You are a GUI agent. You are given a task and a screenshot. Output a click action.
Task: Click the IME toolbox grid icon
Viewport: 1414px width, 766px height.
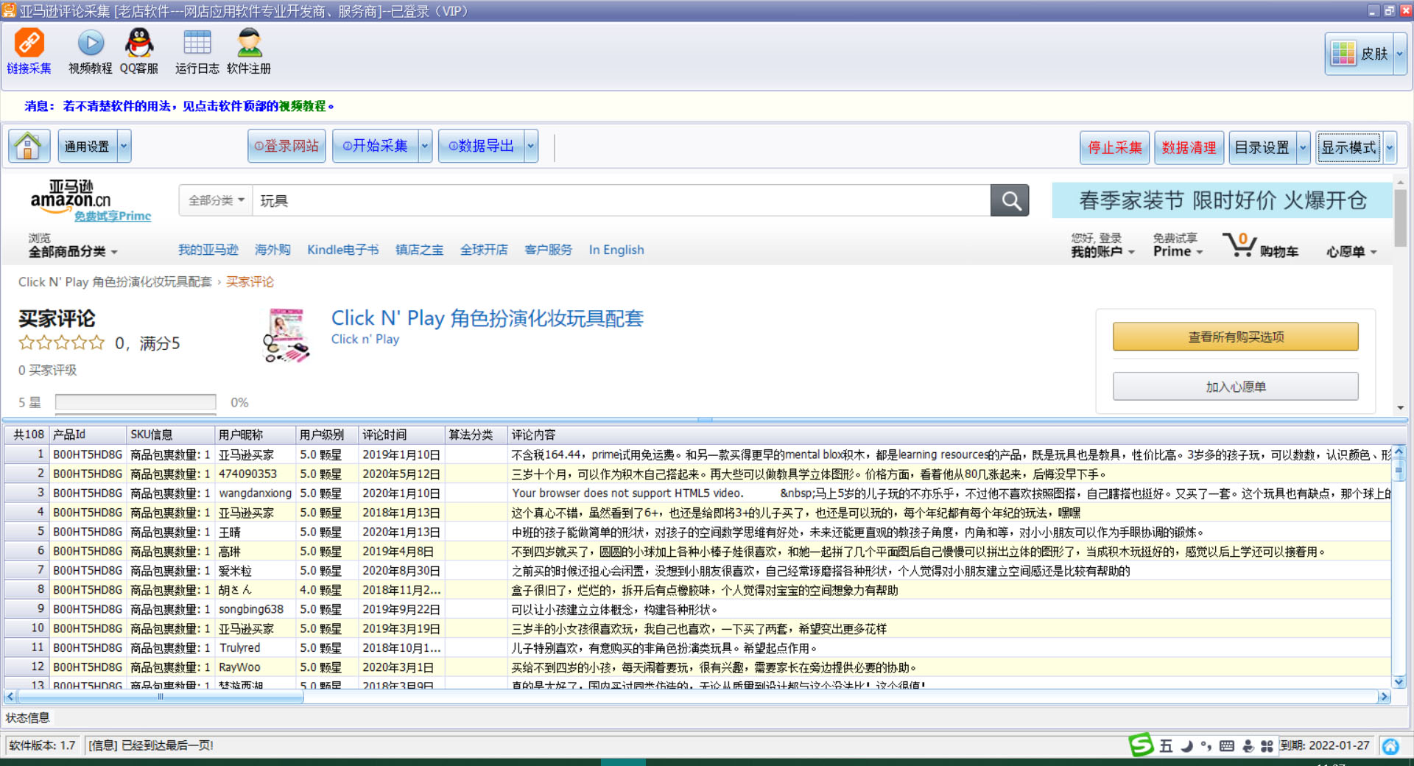pos(1267,746)
